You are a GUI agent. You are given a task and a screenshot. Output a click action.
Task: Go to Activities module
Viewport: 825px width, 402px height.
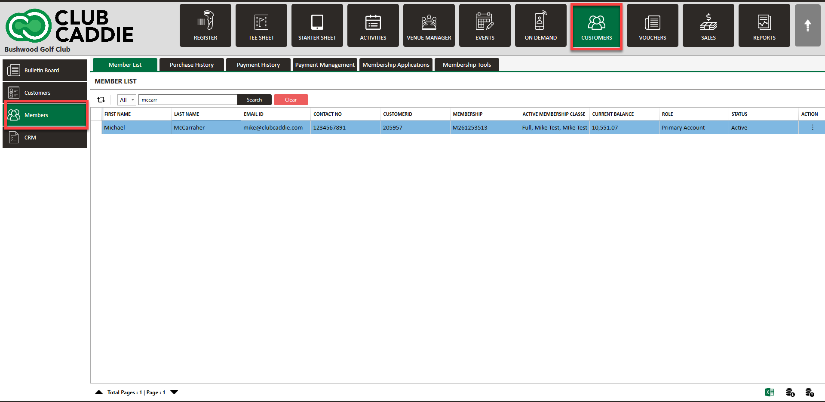(373, 25)
